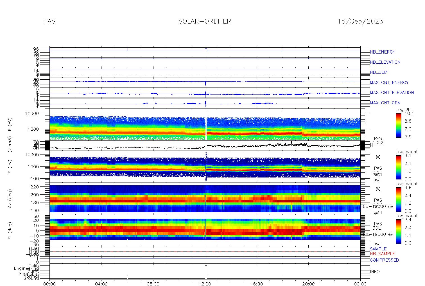Click the 3.1 color scale maximum value

pos(408,156)
